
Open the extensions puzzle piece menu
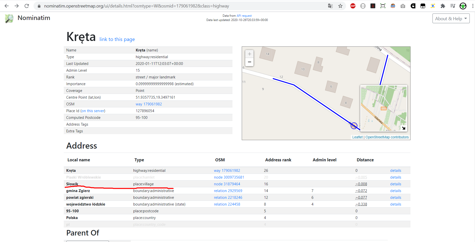[x=443, y=6]
